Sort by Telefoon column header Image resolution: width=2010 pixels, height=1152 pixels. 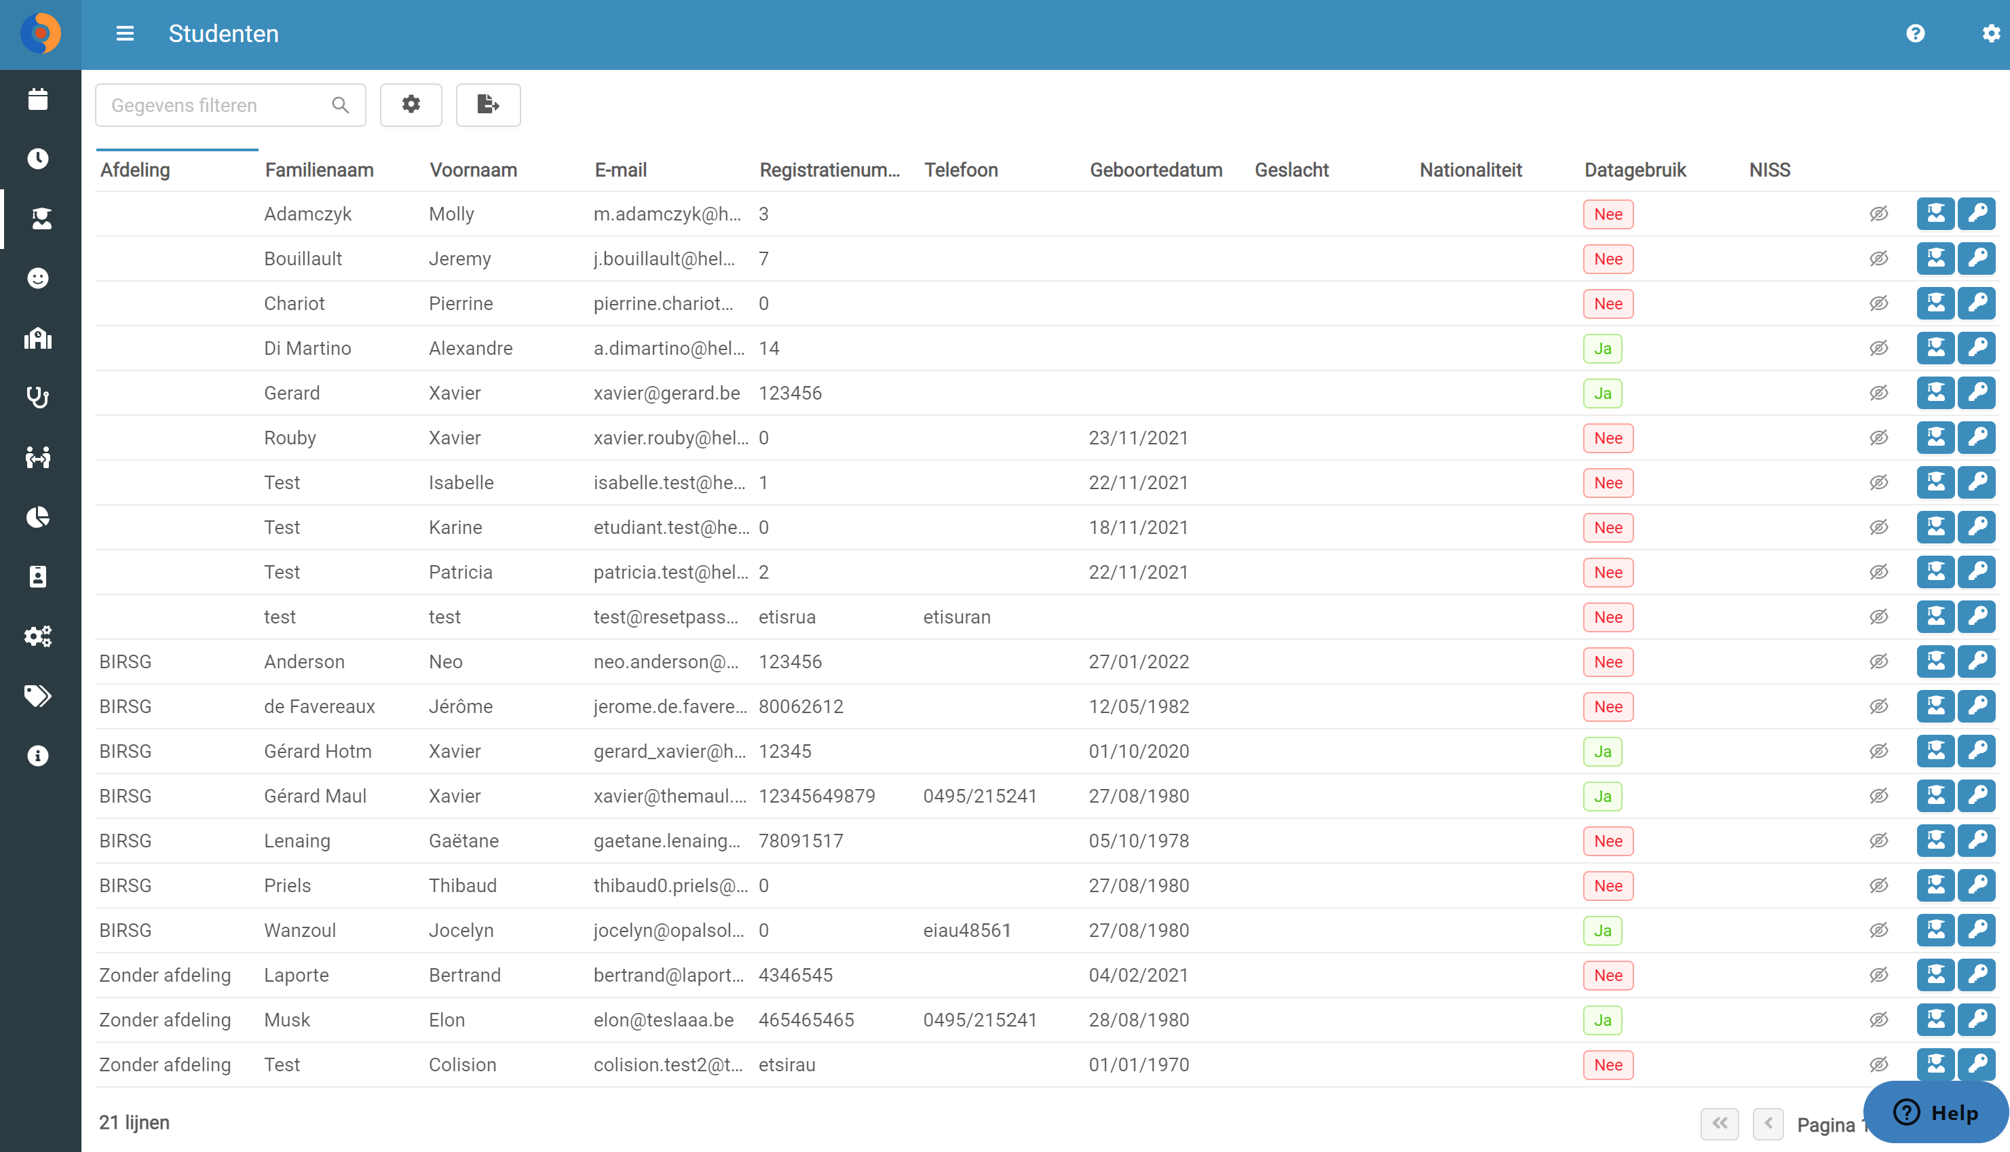961,170
